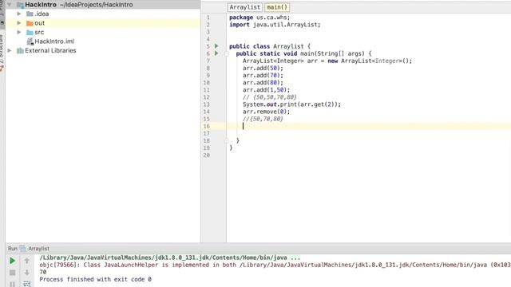Click the HackIntro project module icon
511x287 pixels.
click(x=20, y=5)
